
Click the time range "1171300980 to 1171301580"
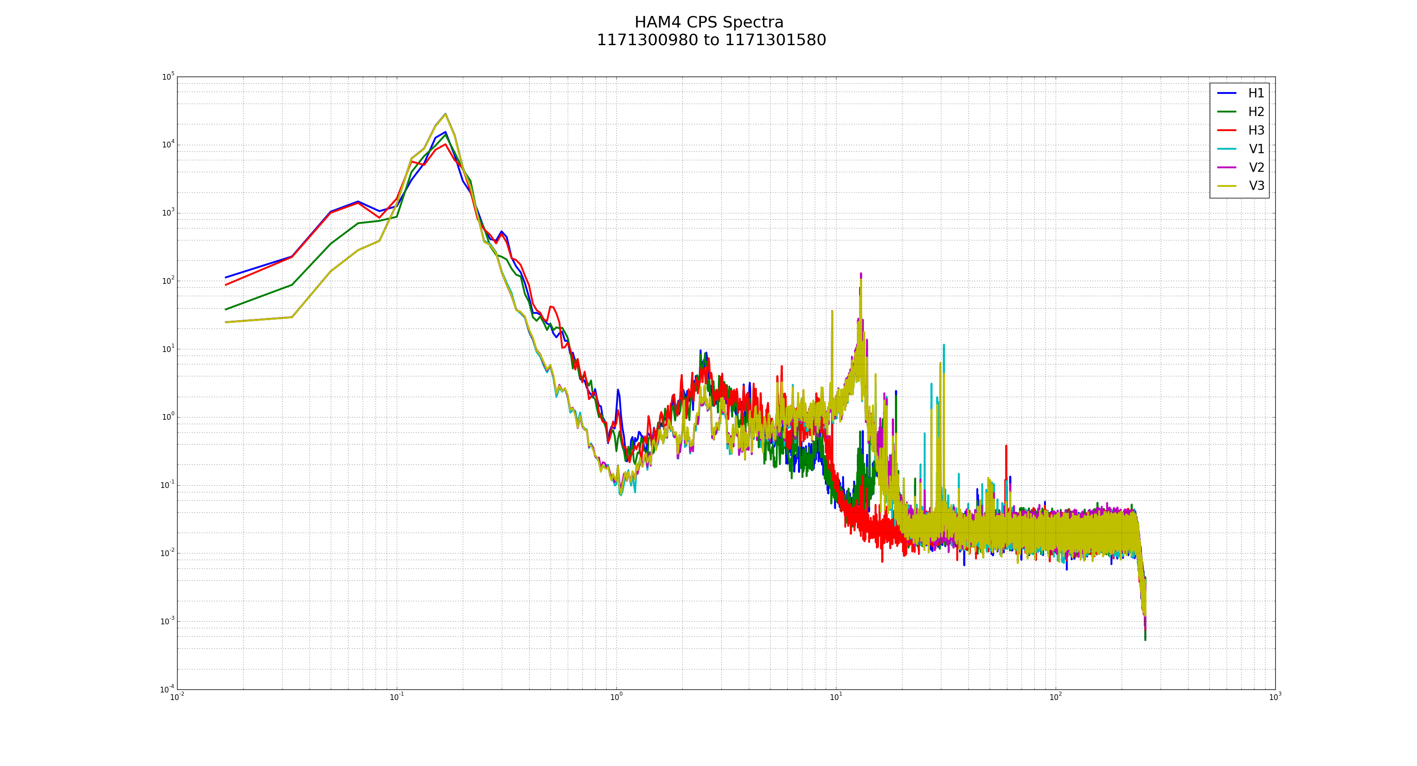pos(711,40)
